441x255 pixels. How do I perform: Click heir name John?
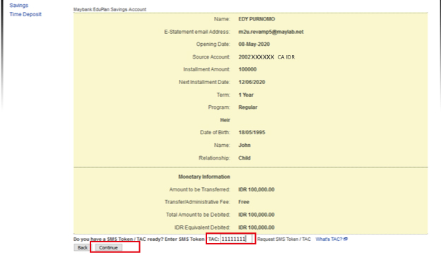(x=245, y=146)
